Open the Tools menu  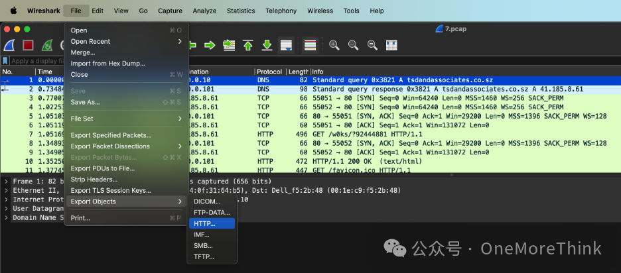[351, 11]
